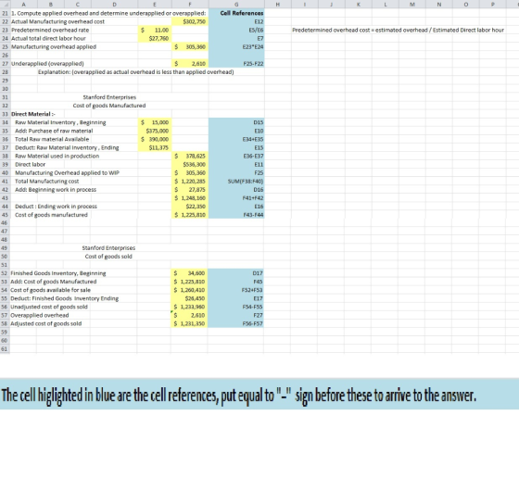The height and width of the screenshot is (478, 519).
Task: Select the $22,350 ending work in process cell
Action: [x=190, y=207]
